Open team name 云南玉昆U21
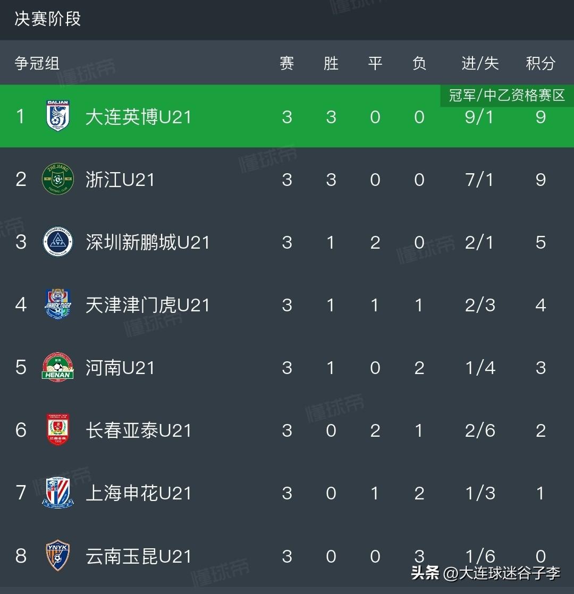The image size is (574, 594). tap(138, 556)
